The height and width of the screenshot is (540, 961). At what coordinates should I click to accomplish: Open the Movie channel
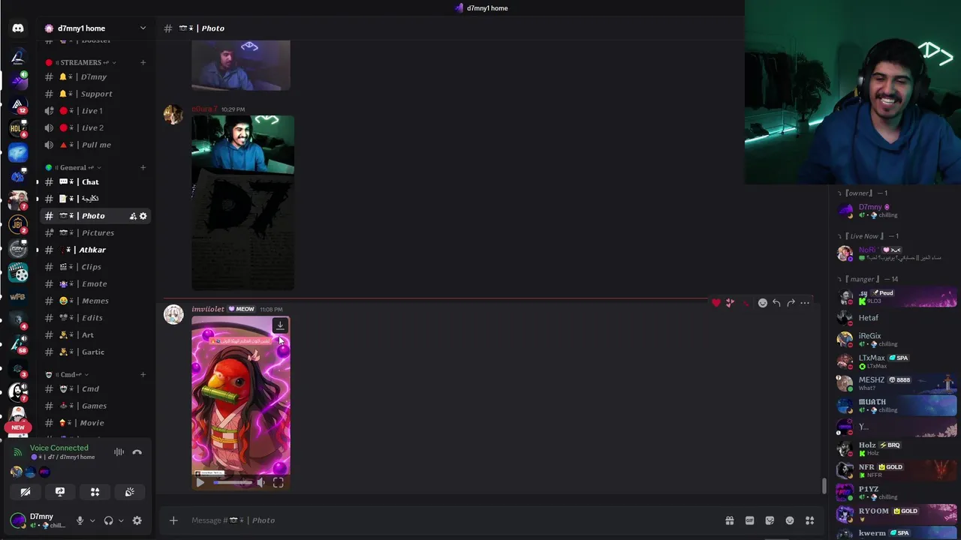[95, 423]
